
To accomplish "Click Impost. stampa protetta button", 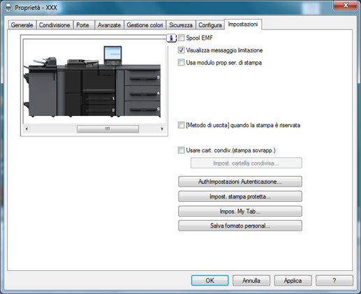I will (240, 196).
